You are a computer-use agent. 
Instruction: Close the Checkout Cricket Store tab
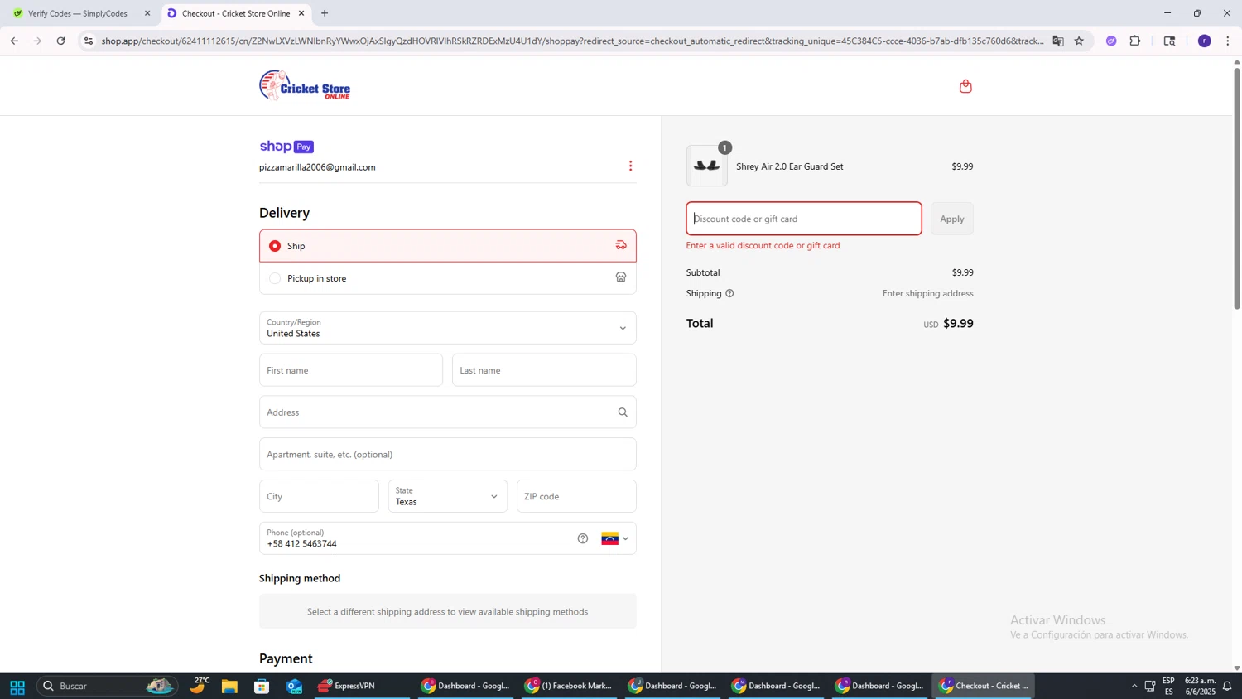301,13
